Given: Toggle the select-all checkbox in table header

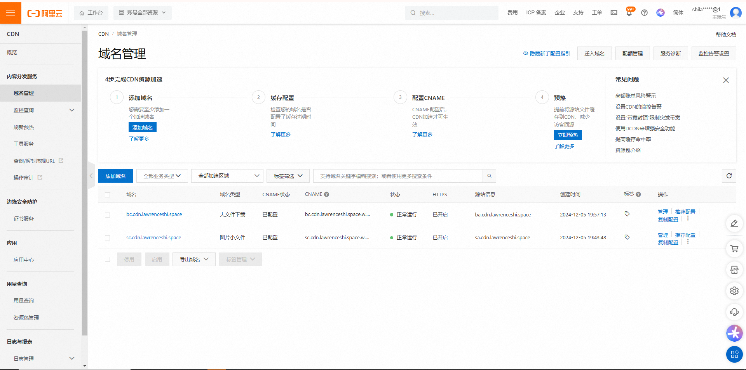Looking at the screenshot, I should click(108, 195).
